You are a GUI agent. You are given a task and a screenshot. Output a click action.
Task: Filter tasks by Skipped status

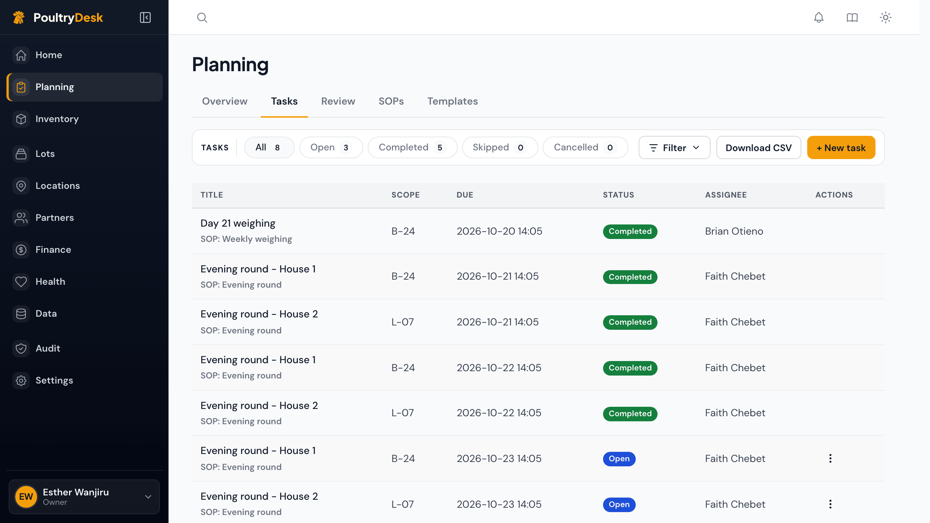(500, 147)
